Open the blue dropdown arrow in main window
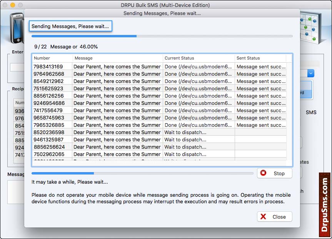Viewport: 332px width, 239px height. coord(310,73)
